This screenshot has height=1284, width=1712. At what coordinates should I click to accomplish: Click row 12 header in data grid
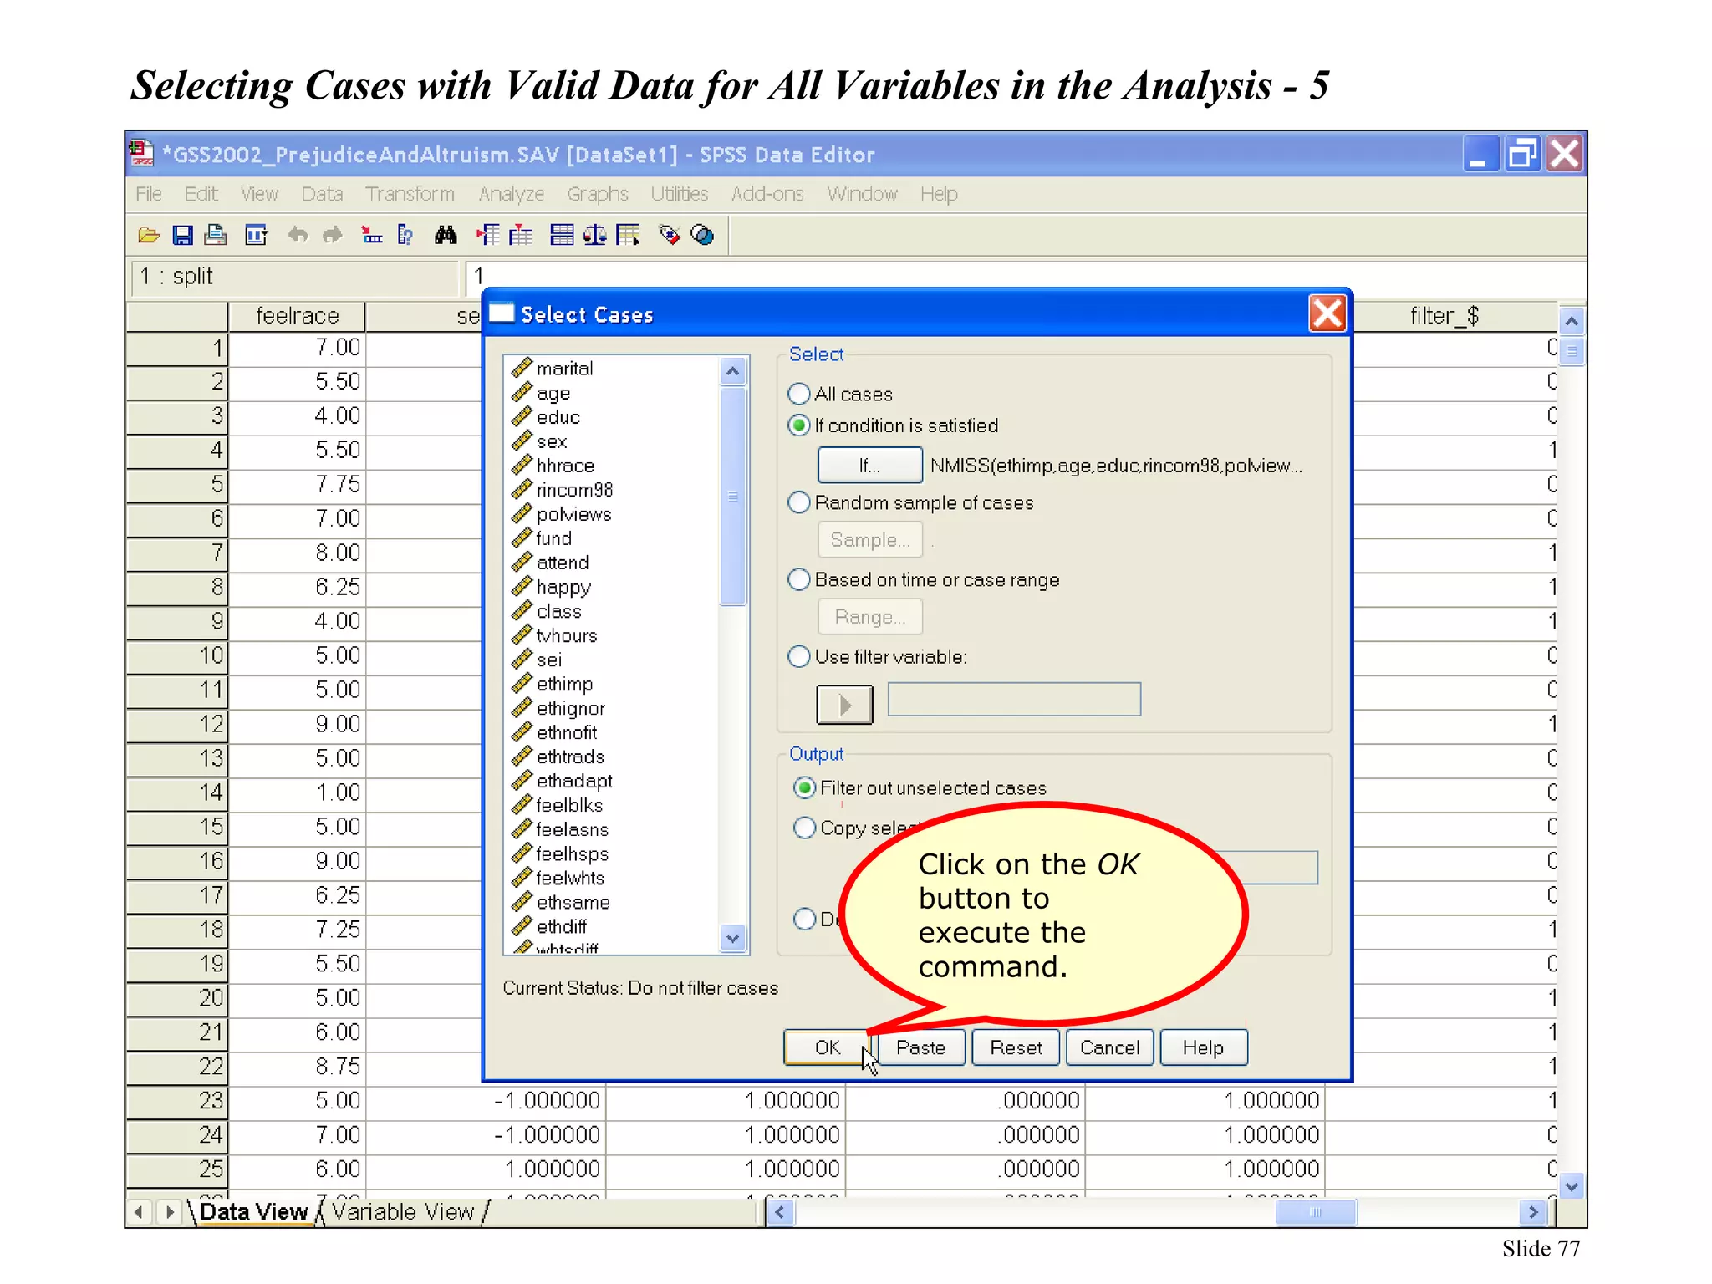click(x=176, y=724)
